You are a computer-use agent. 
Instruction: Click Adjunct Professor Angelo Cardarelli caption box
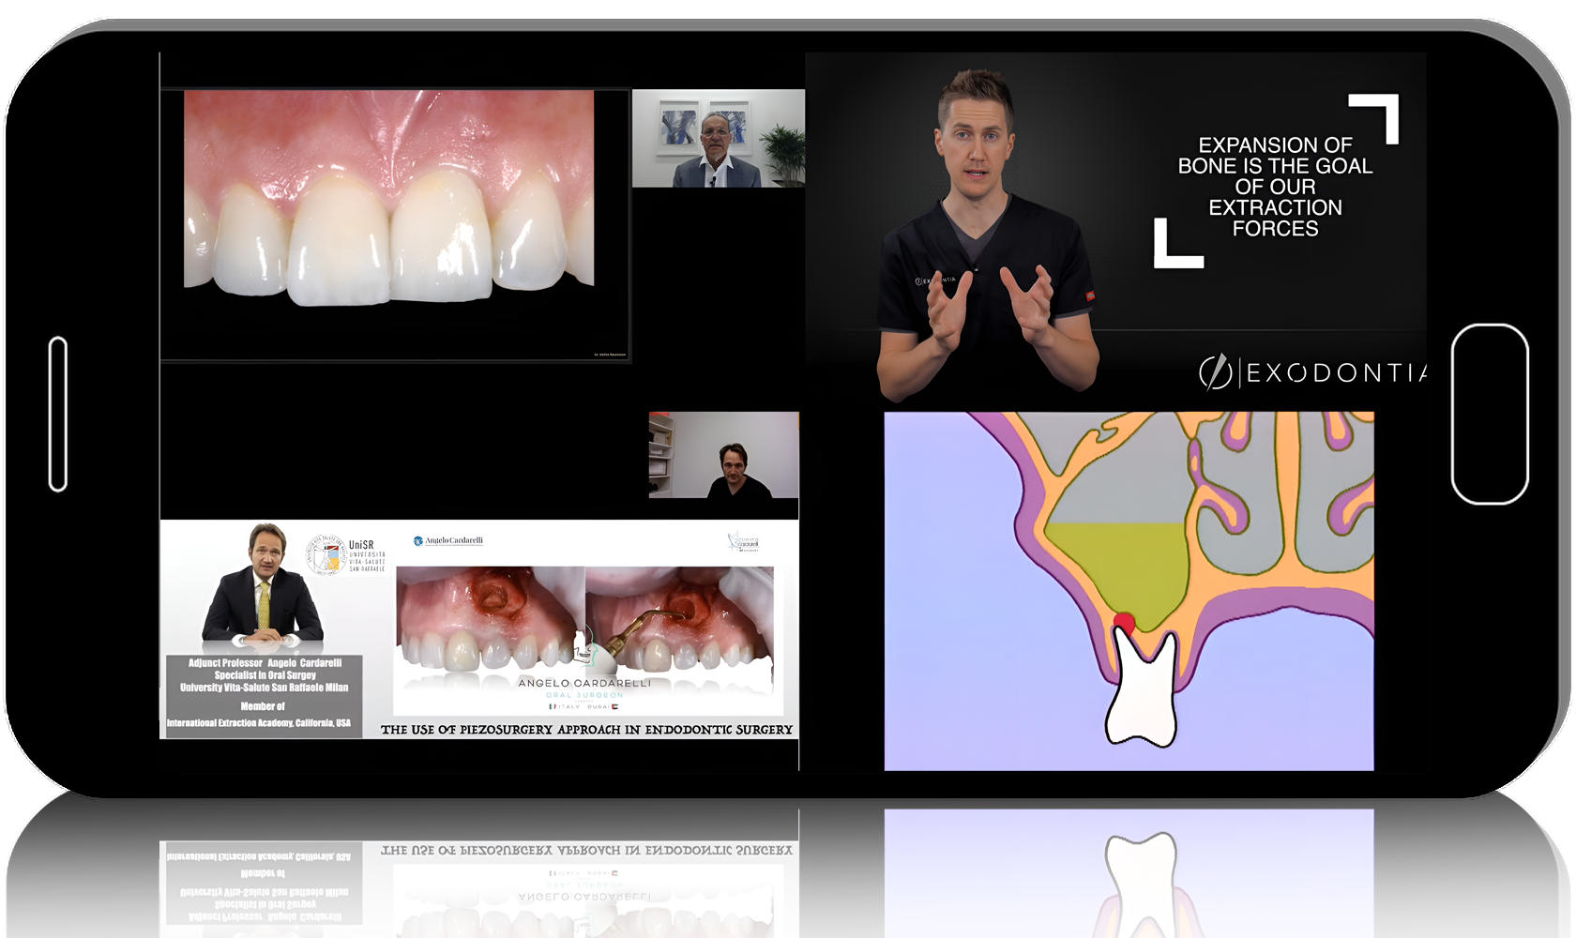[x=264, y=694]
